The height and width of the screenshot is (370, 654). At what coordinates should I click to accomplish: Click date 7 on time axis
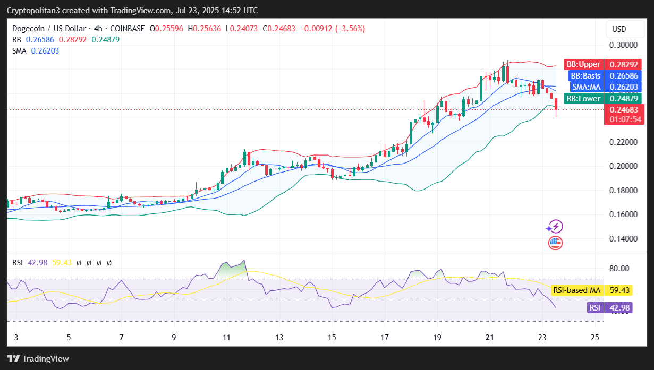[122, 338]
